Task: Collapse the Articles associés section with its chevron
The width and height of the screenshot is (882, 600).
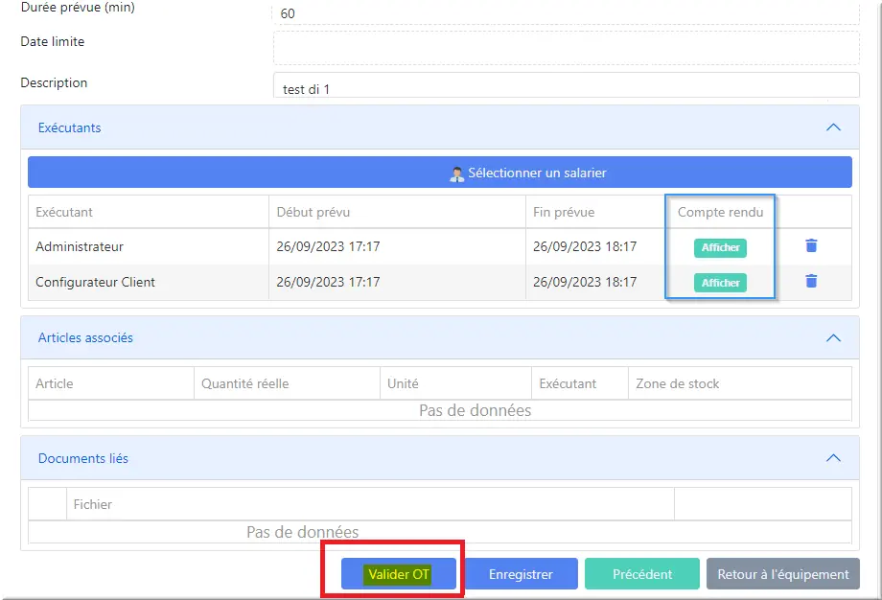Action: click(833, 338)
